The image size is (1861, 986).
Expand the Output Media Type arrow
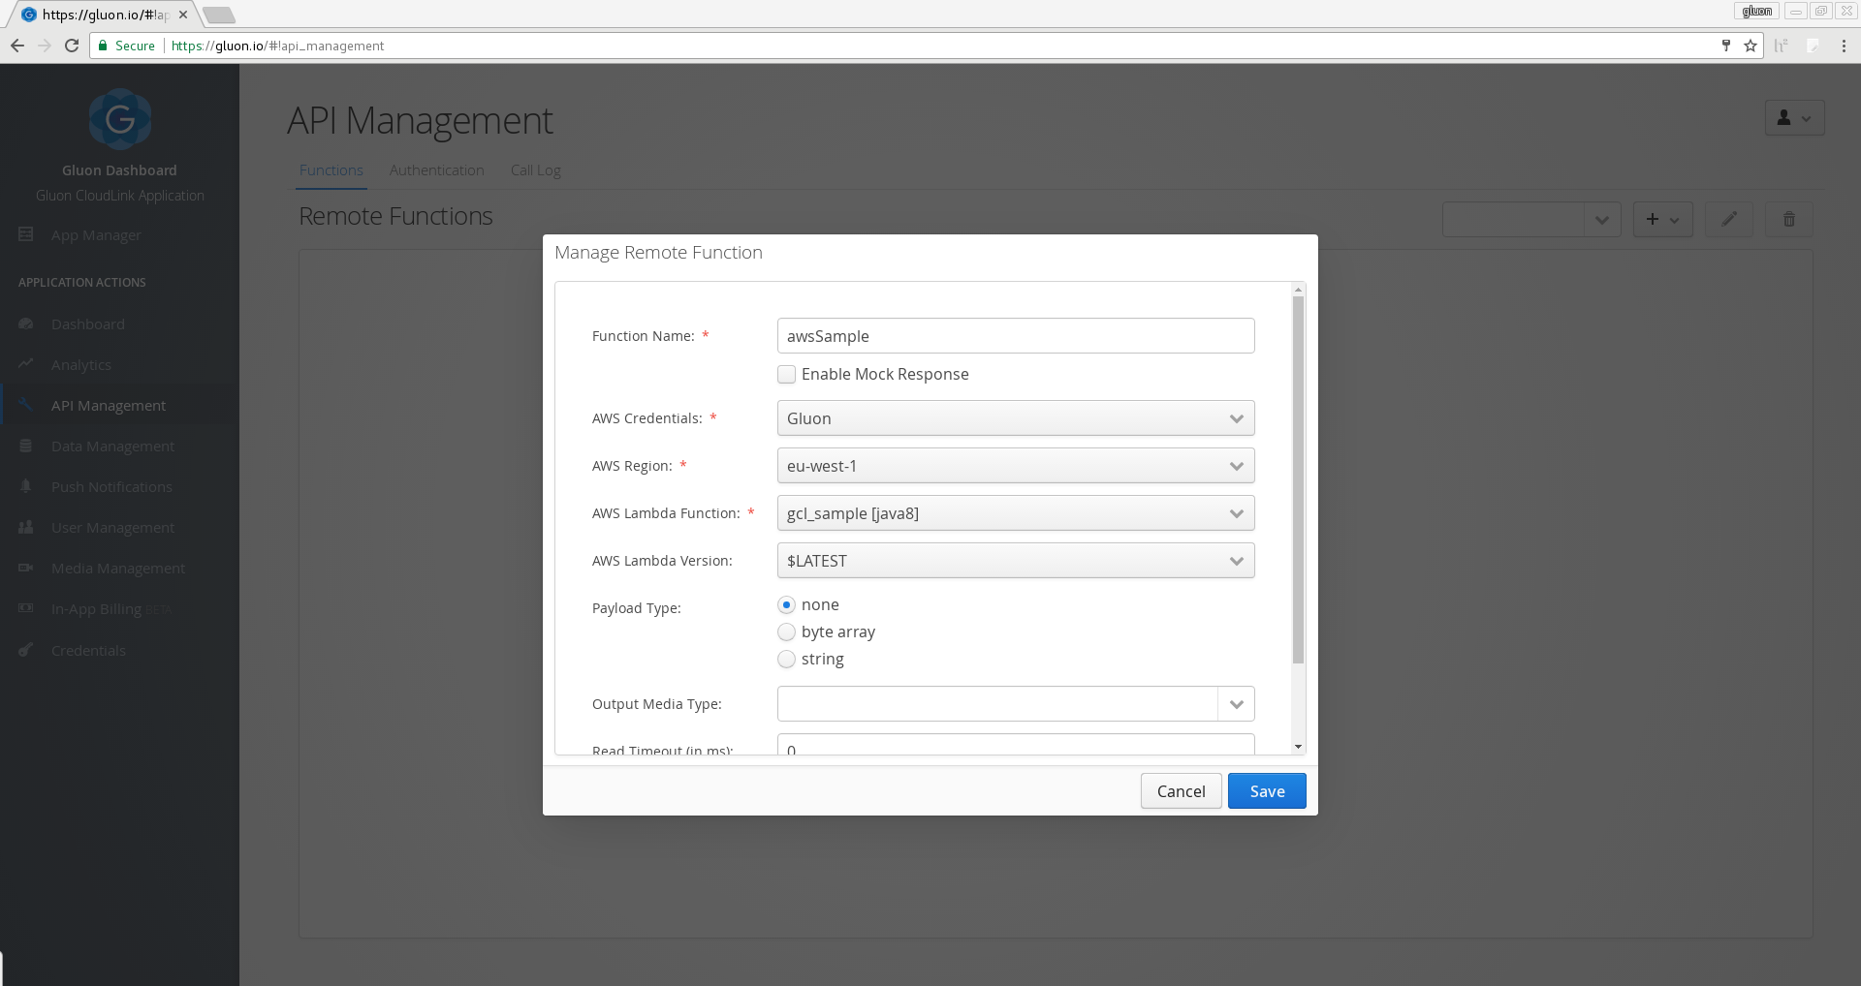(x=1237, y=704)
